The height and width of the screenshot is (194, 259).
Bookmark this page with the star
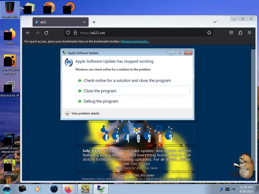pos(209,33)
